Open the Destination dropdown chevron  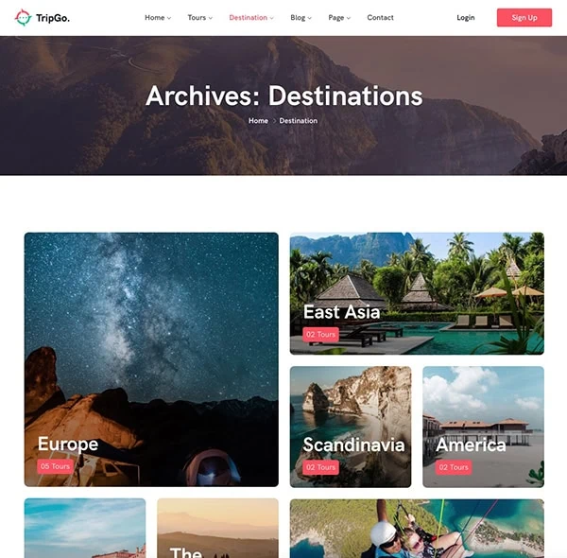coord(271,18)
